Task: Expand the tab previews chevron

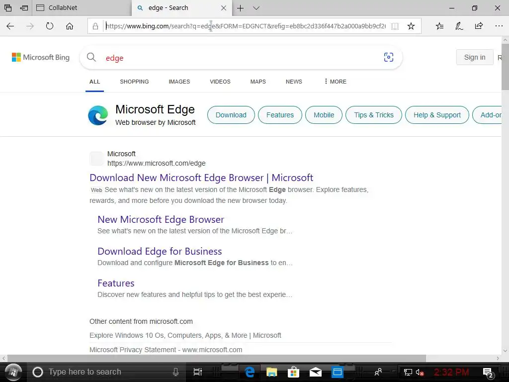Action: [x=256, y=8]
